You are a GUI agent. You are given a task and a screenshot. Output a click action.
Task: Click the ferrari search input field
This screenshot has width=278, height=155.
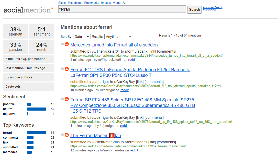click(x=122, y=9)
